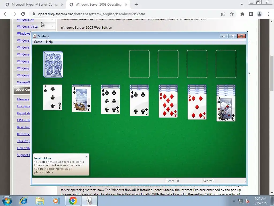Open a new Chrome tab
The image size is (274, 206).
[x=136, y=5]
